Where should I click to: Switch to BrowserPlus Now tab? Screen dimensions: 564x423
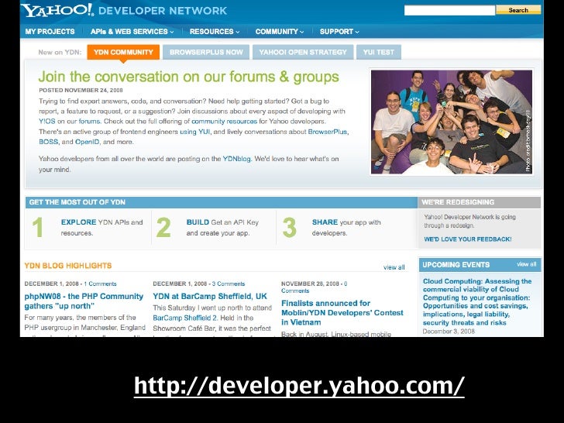coord(206,52)
